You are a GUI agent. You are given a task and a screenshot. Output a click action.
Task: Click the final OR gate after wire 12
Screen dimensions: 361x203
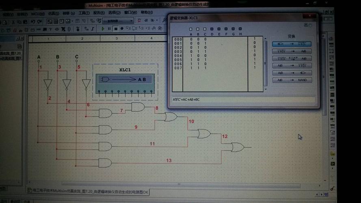[x=238, y=147]
